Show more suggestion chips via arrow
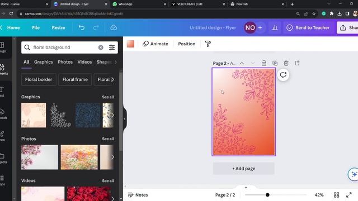 [112, 79]
